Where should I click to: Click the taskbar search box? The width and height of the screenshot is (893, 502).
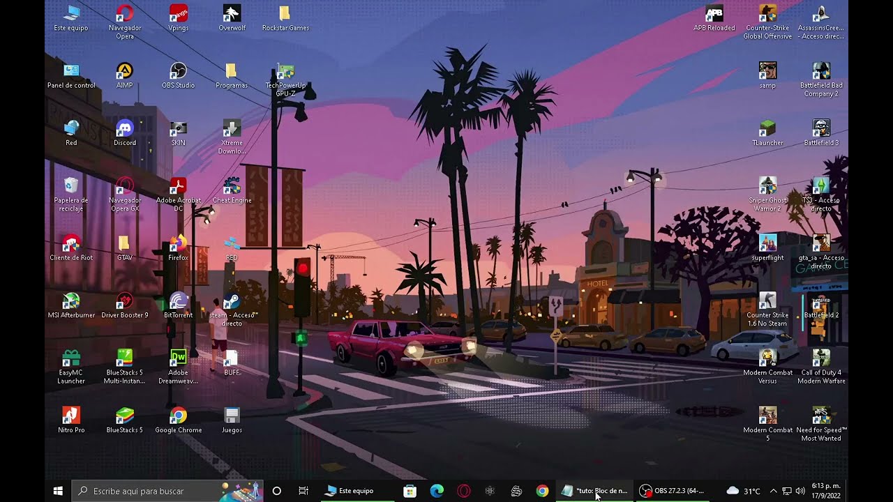click(167, 491)
